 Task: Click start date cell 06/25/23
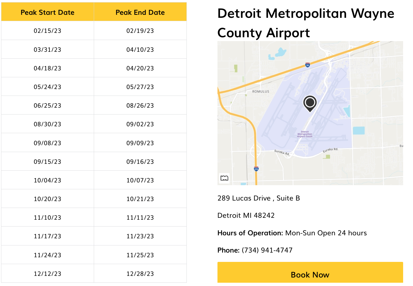[x=48, y=105]
